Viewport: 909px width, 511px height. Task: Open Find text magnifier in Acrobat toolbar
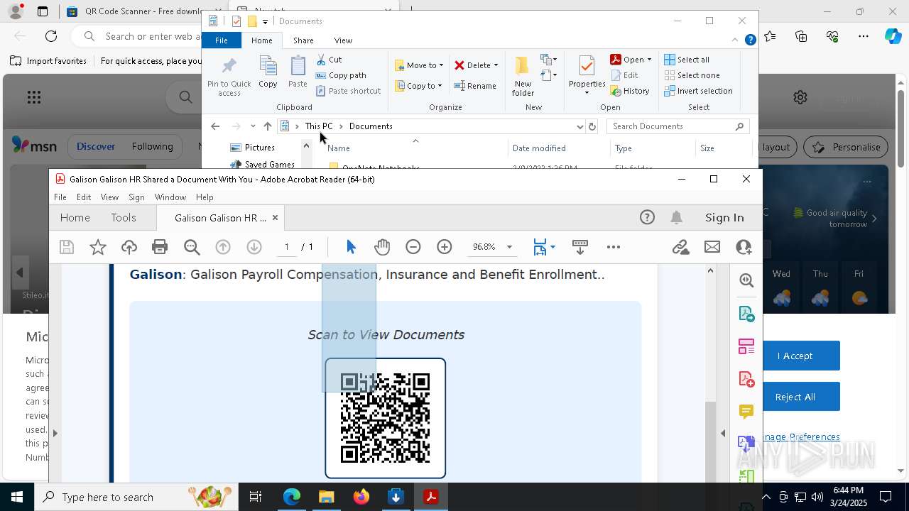coord(192,247)
